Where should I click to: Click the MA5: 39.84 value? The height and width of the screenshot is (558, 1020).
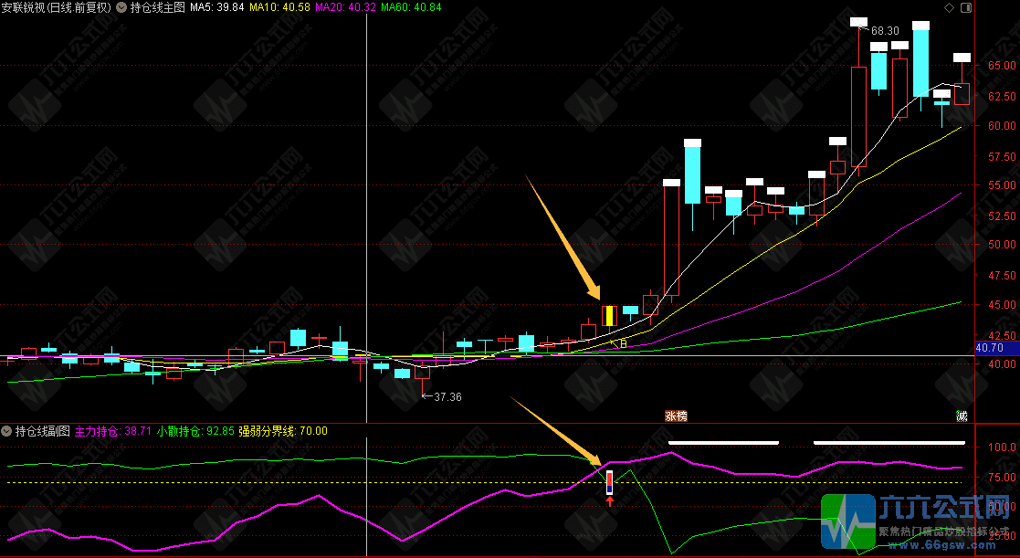[218, 7]
